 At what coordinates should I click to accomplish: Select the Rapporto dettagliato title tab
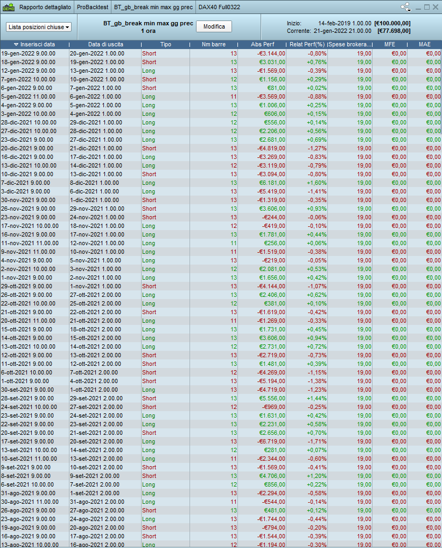[x=45, y=7]
